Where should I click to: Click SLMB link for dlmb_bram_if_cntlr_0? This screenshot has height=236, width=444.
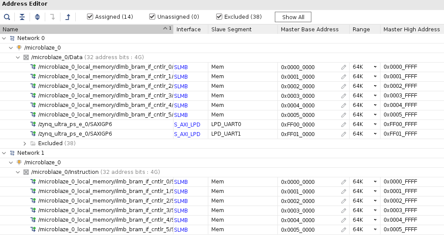[x=181, y=67]
